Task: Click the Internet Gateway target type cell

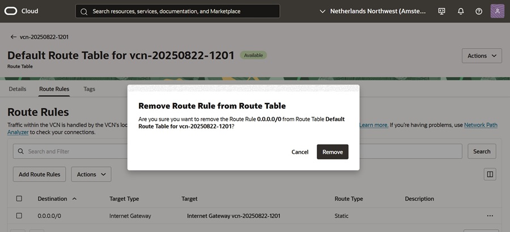Action: click(130, 216)
